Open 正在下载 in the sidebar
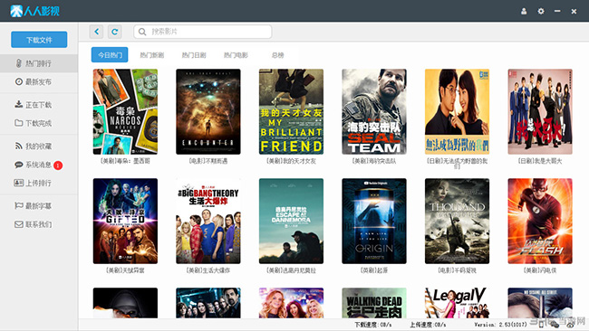589x331 pixels. coord(39,105)
